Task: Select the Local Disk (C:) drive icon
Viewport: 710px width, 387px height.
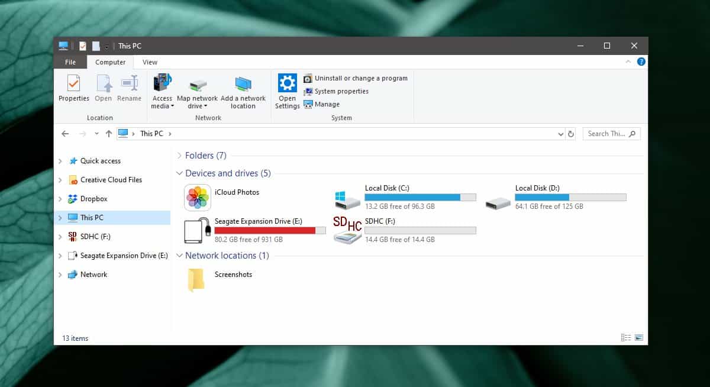Action: click(x=347, y=199)
